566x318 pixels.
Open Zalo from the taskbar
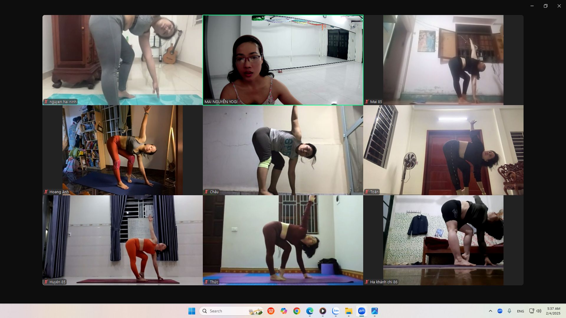click(x=335, y=311)
